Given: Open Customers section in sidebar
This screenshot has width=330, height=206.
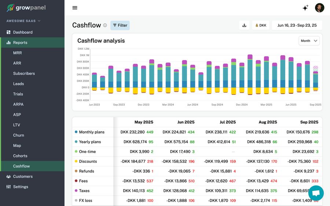Looking at the screenshot, I should tap(23, 176).
